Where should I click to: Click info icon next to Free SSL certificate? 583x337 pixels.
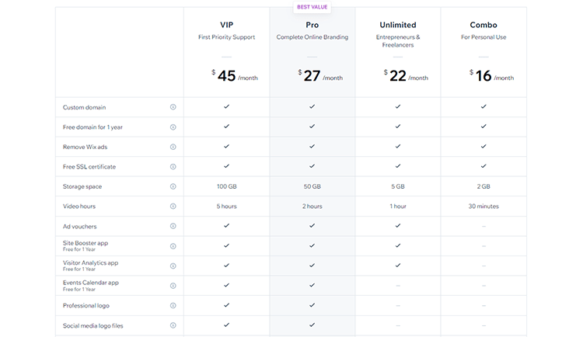(x=173, y=166)
